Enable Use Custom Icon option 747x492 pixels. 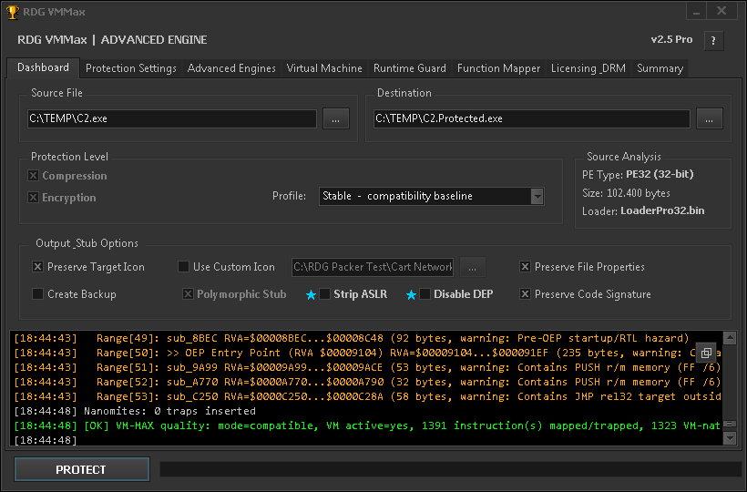click(183, 267)
